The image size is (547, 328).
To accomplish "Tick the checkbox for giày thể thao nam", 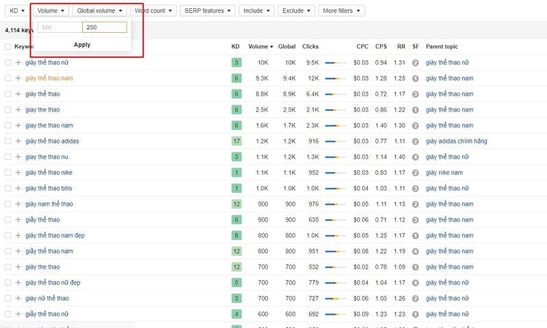I will pos(8,79).
